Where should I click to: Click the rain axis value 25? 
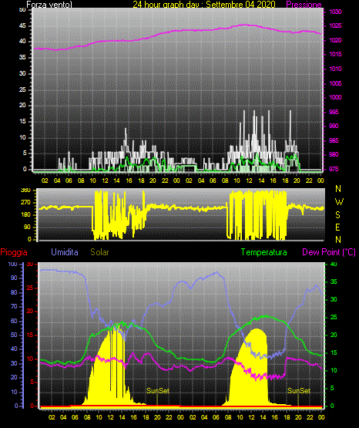point(30,288)
